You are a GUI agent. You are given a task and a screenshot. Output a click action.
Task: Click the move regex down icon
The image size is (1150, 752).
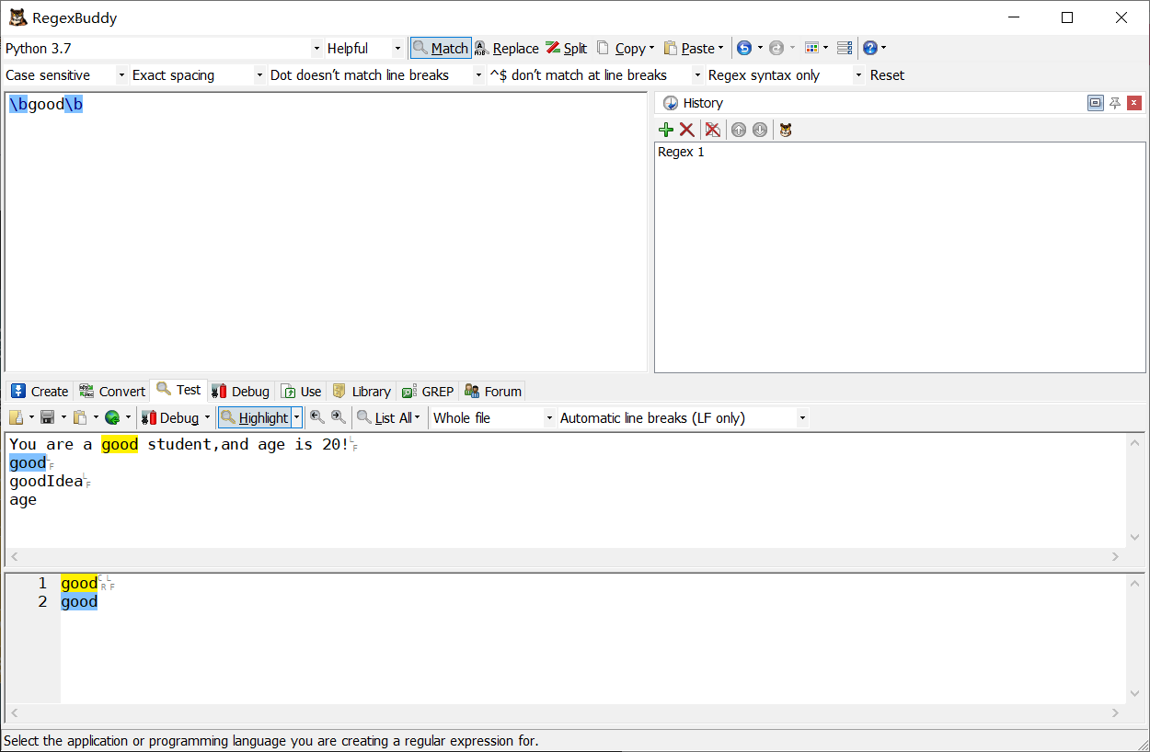(760, 130)
